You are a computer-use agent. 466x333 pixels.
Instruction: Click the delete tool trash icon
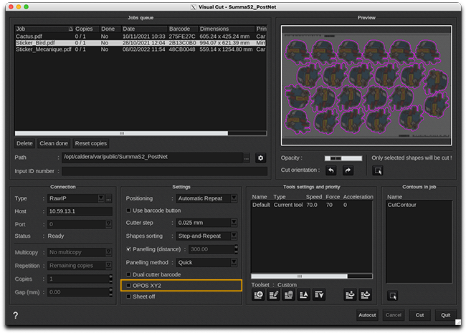(x=288, y=294)
